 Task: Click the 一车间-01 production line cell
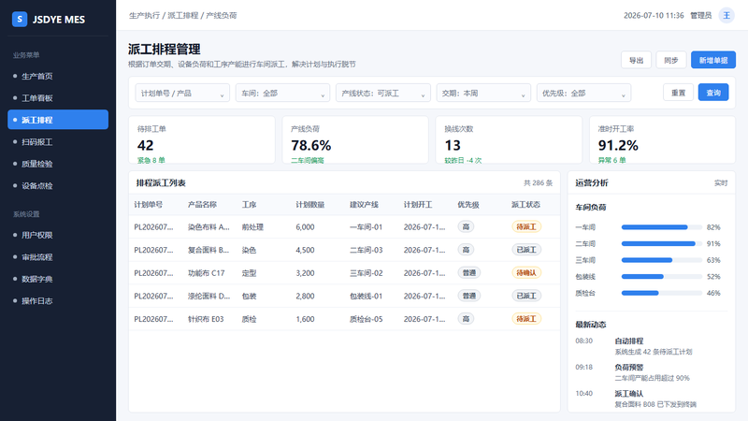coord(366,227)
